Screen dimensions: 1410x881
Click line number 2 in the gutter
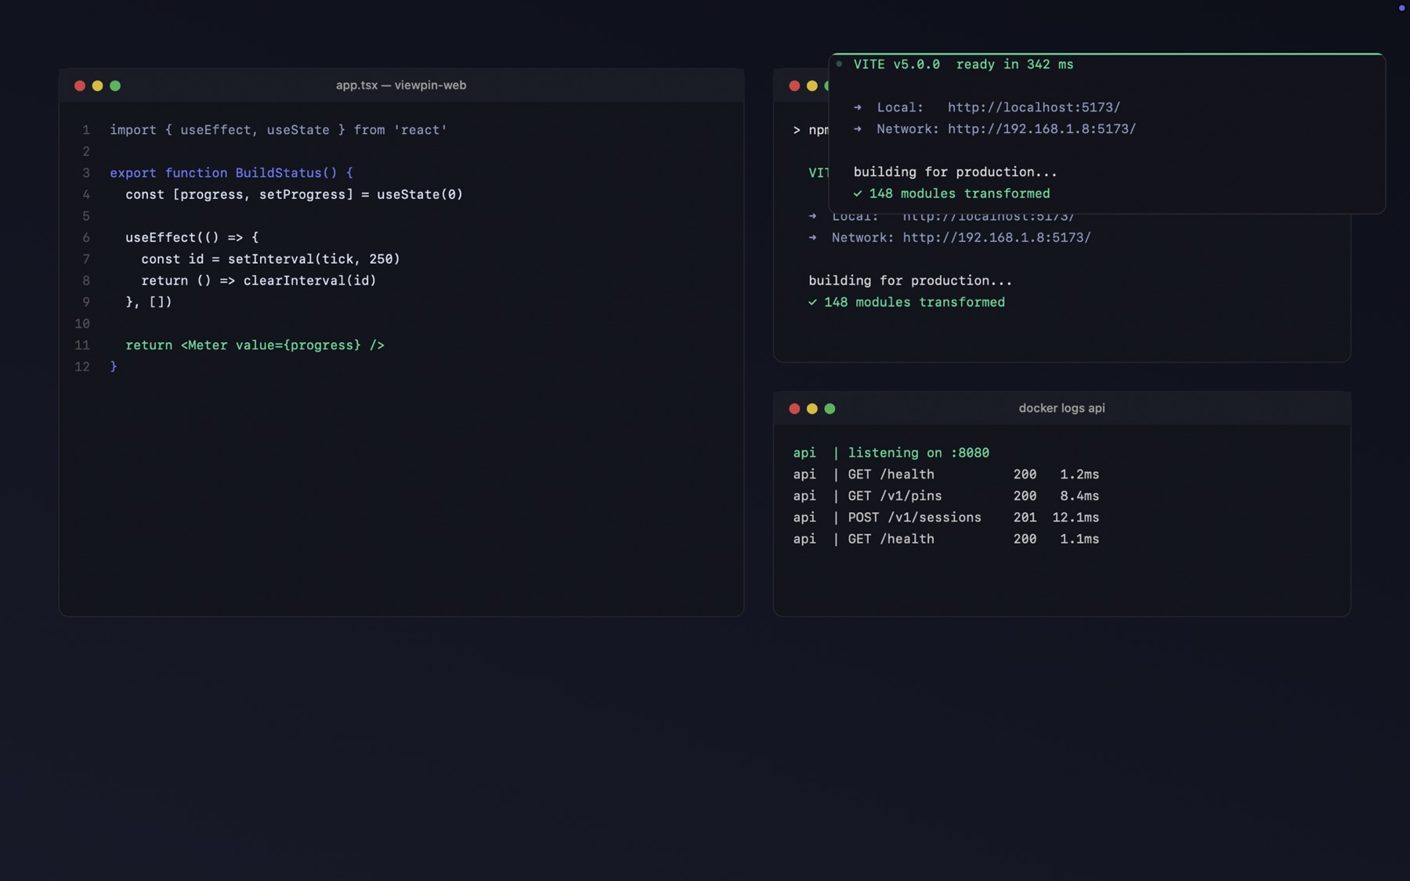pos(86,151)
